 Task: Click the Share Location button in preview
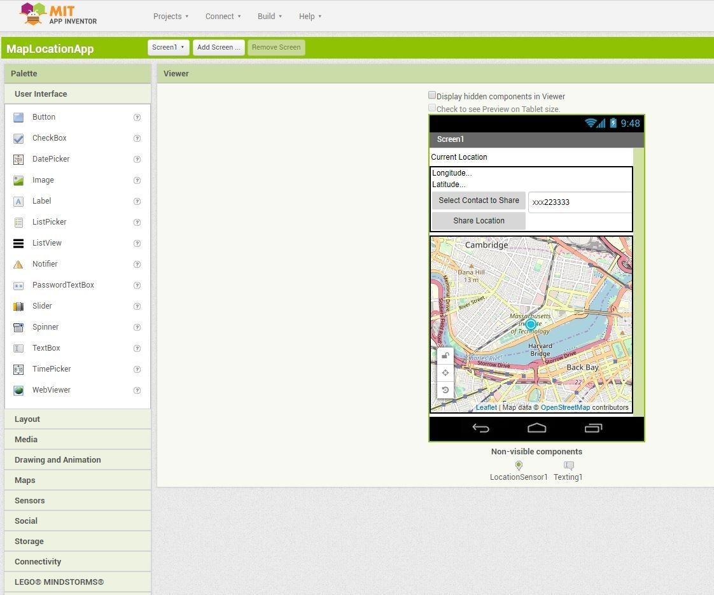(x=479, y=221)
